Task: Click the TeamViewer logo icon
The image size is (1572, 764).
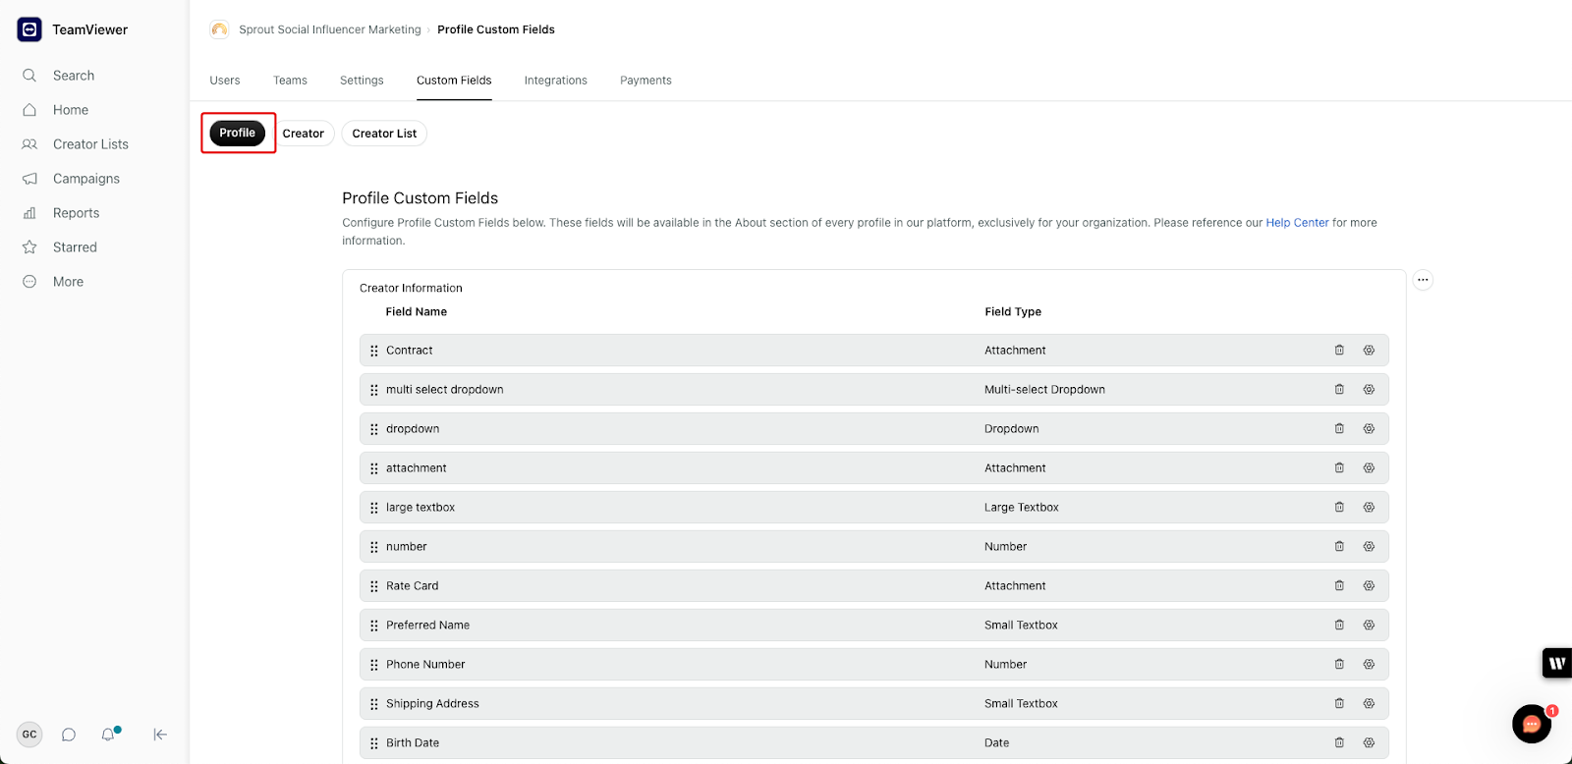Action: click(29, 29)
